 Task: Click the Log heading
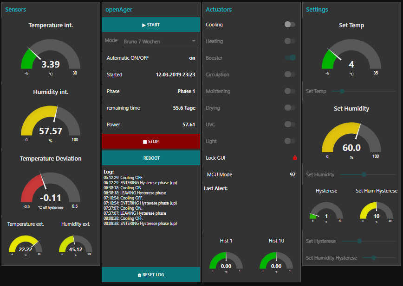tap(109, 172)
